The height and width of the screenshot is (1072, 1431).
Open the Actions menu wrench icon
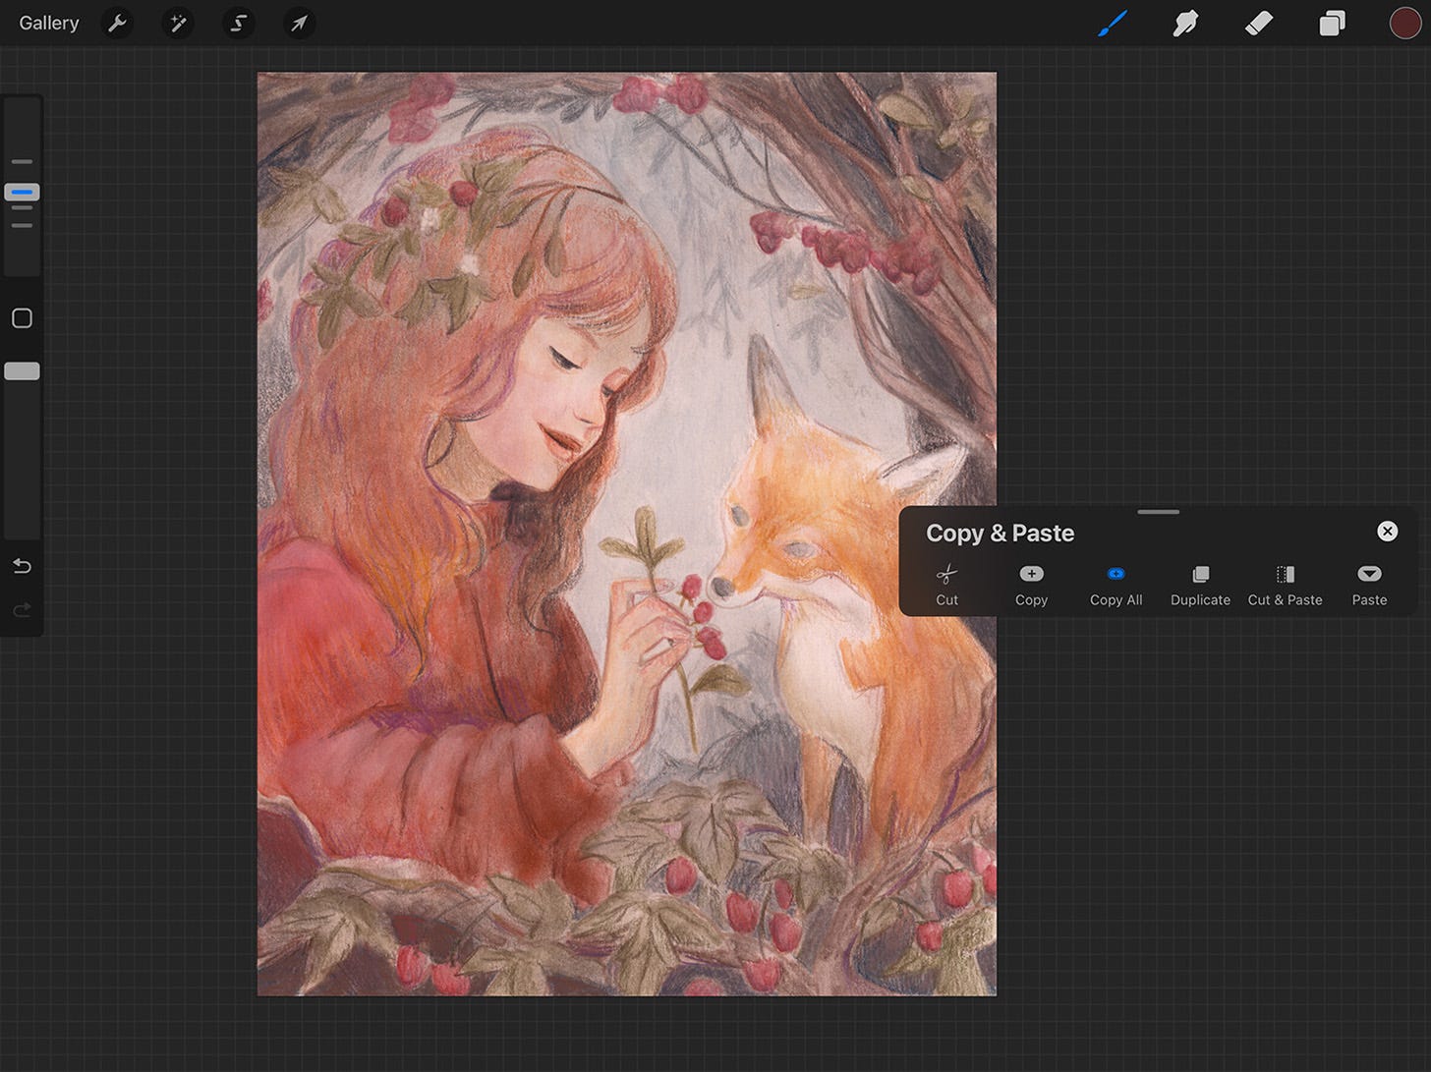[117, 23]
